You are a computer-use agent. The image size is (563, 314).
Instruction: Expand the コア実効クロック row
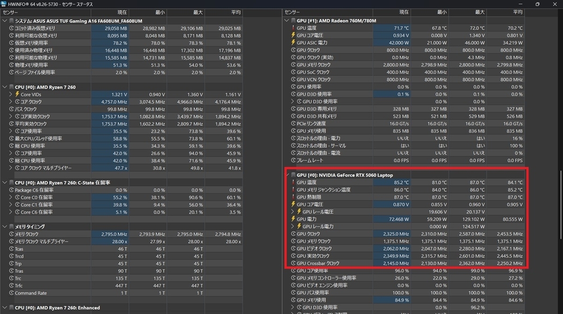point(10,116)
